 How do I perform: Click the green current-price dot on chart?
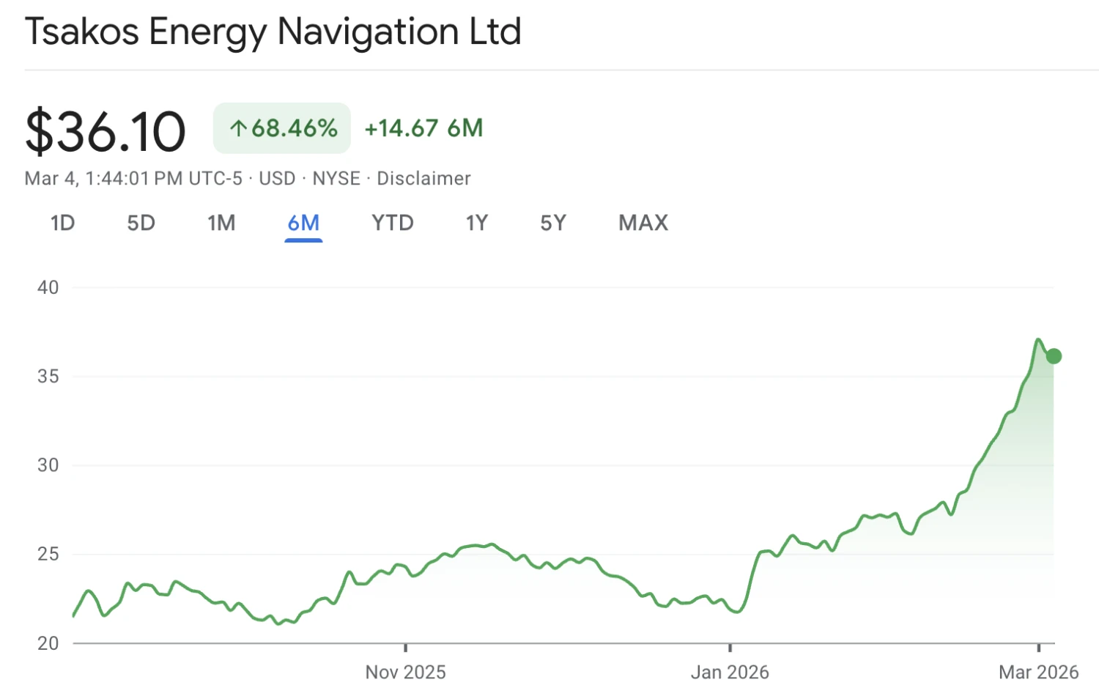click(1054, 356)
